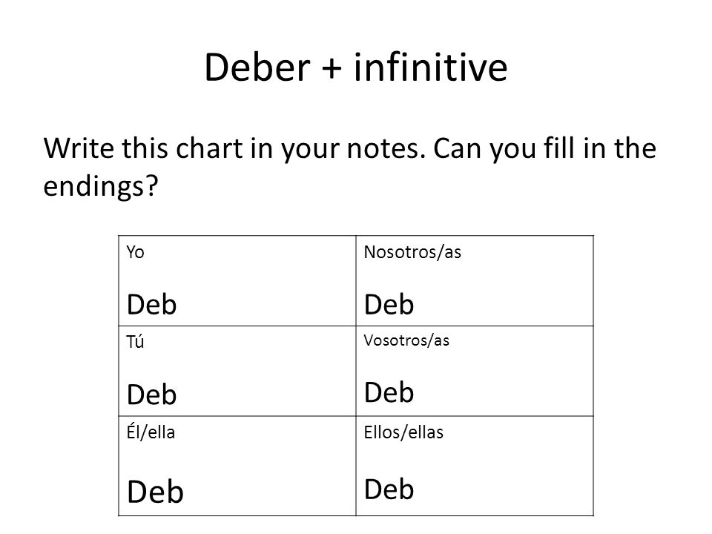The image size is (712, 534).
Task: Click the 'Deb' text under Tú
Action: 151,394
